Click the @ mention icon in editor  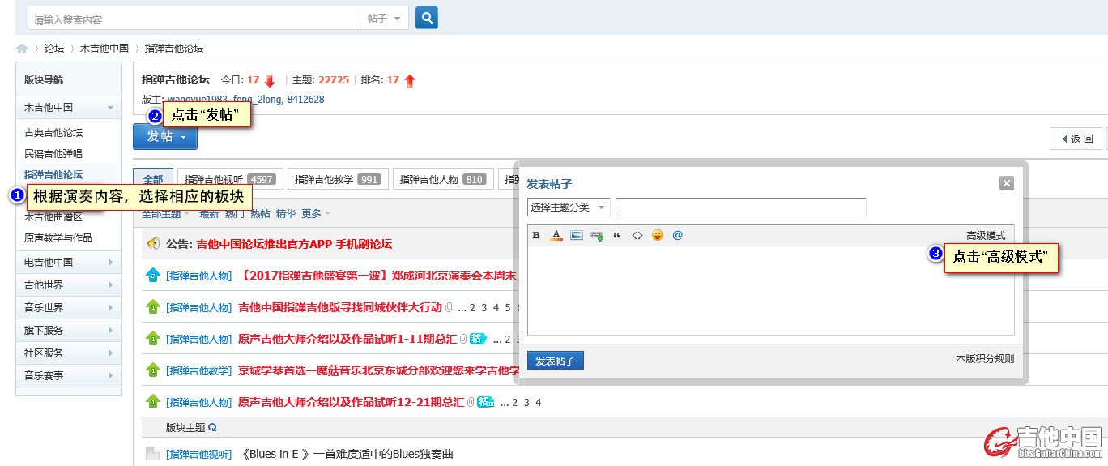(x=678, y=236)
